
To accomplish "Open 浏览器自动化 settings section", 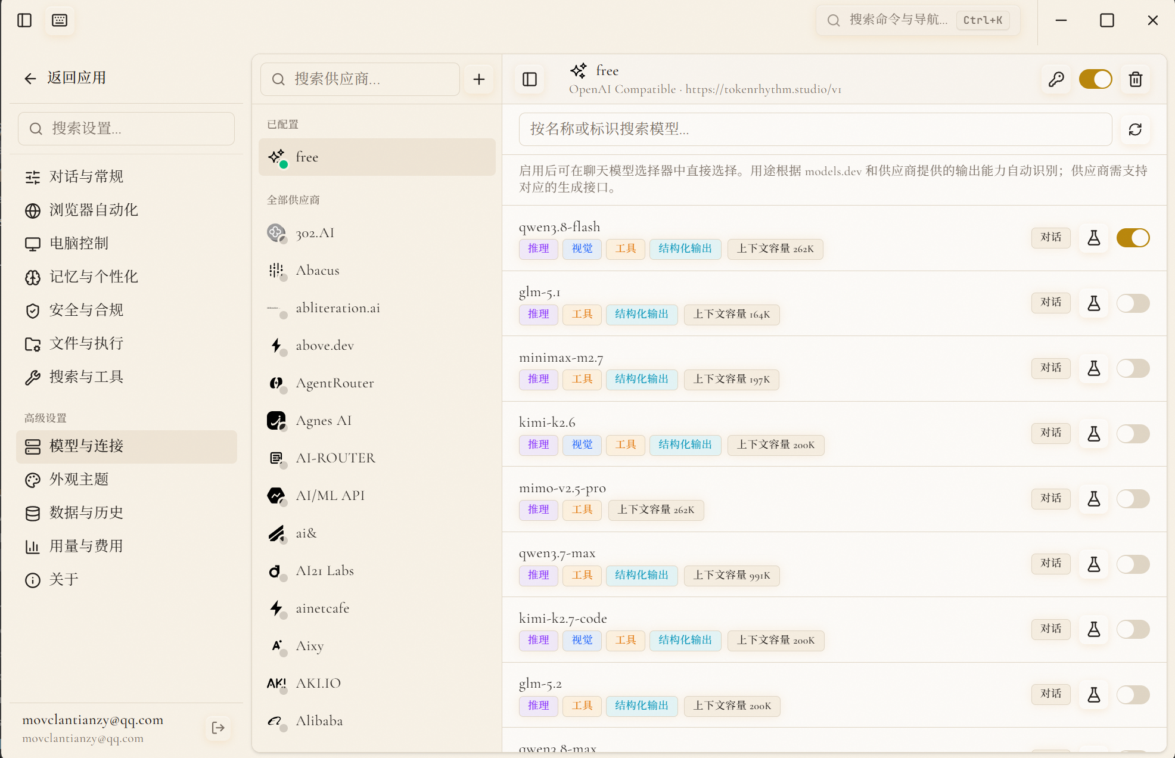I will point(126,210).
